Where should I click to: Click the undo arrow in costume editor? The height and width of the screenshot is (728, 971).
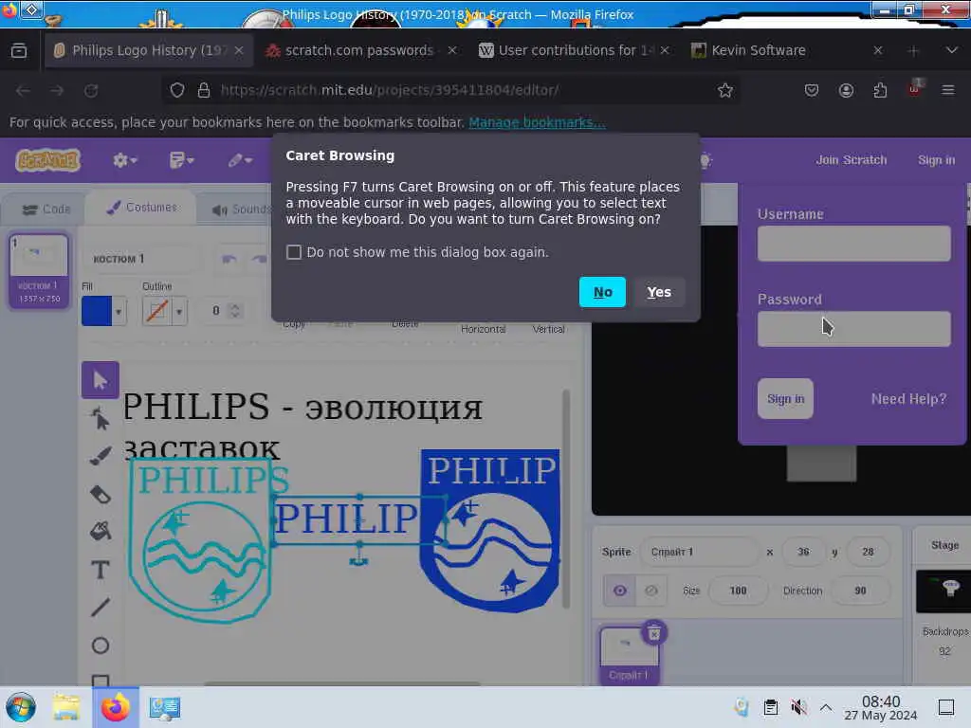[229, 259]
